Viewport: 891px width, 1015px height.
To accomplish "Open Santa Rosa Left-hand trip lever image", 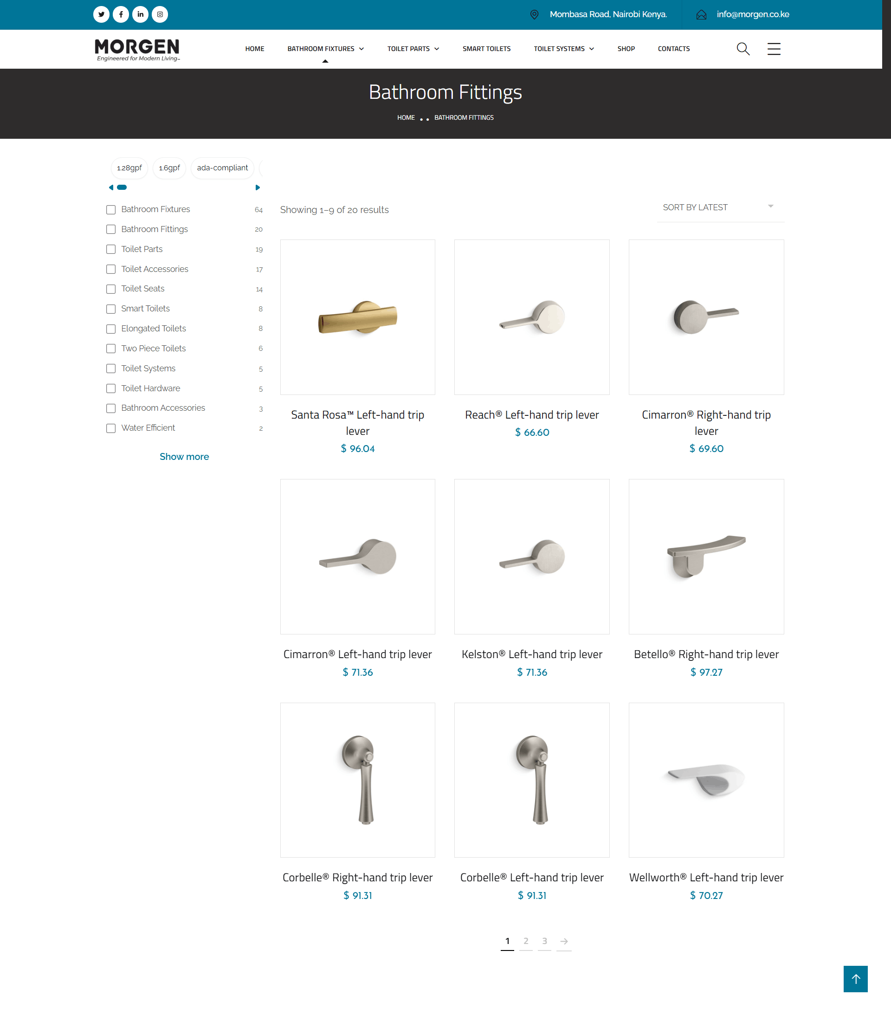I will [358, 317].
